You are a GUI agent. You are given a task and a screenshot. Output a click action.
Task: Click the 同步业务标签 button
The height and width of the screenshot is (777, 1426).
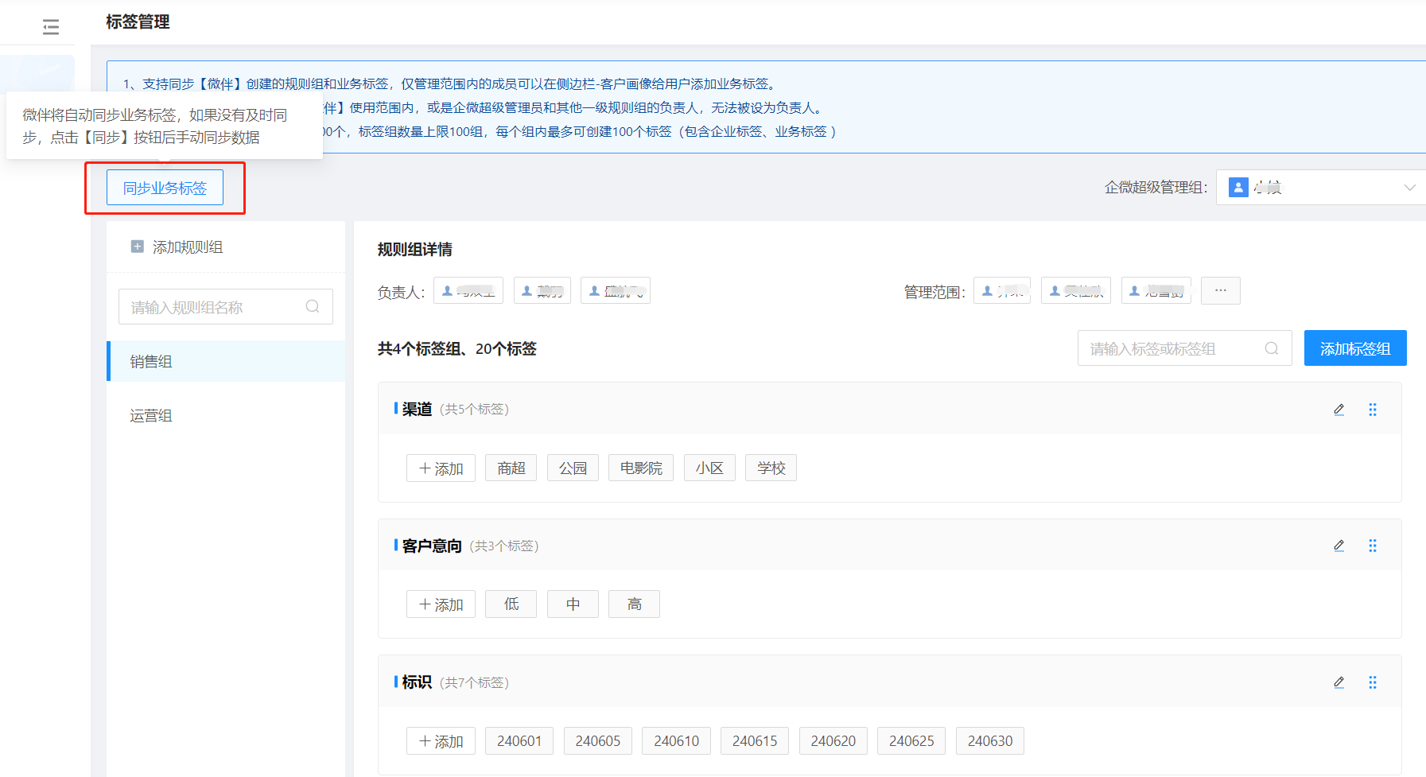[x=165, y=188]
